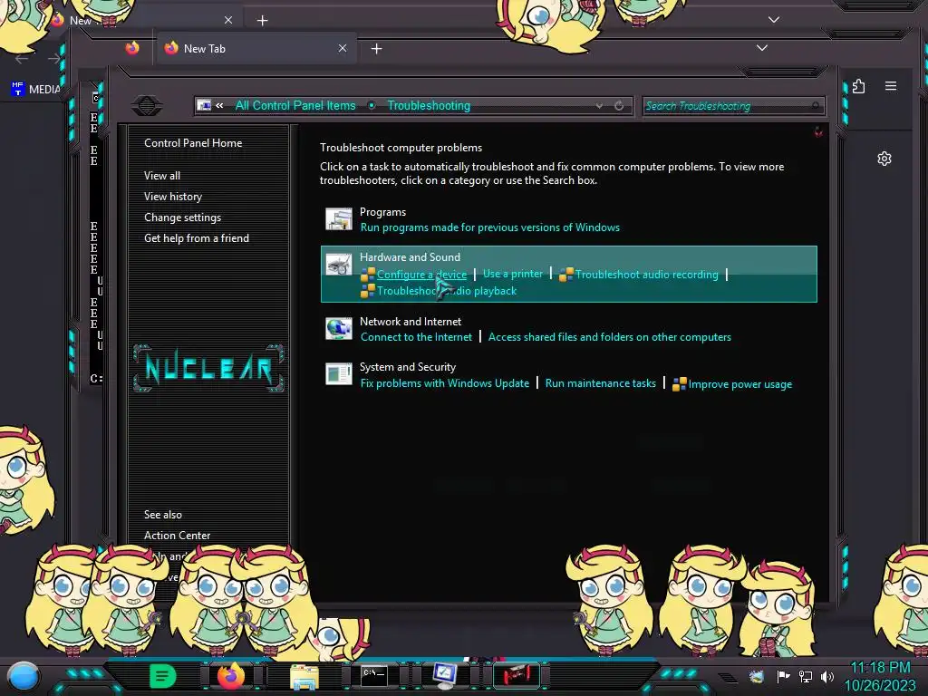Open a new tab in rear Firefox window
The width and height of the screenshot is (928, 696).
tap(262, 21)
